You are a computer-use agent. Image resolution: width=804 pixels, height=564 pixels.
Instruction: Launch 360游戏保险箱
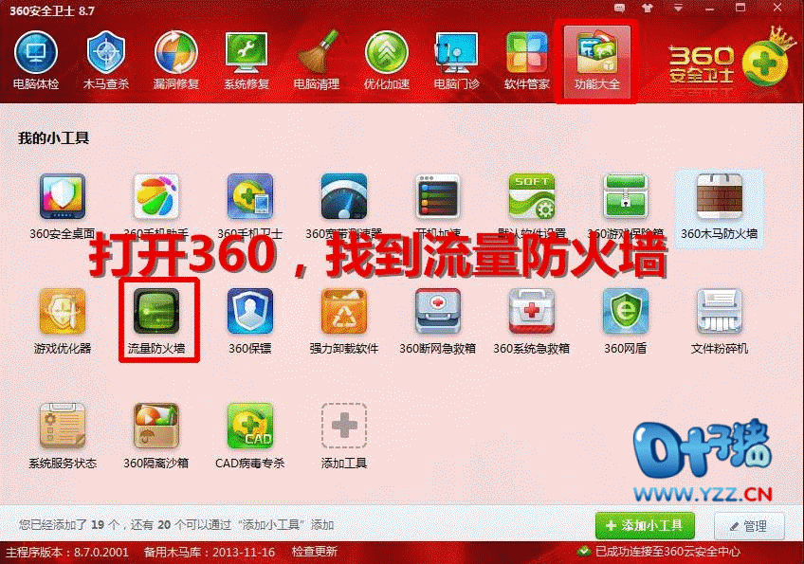click(x=625, y=206)
